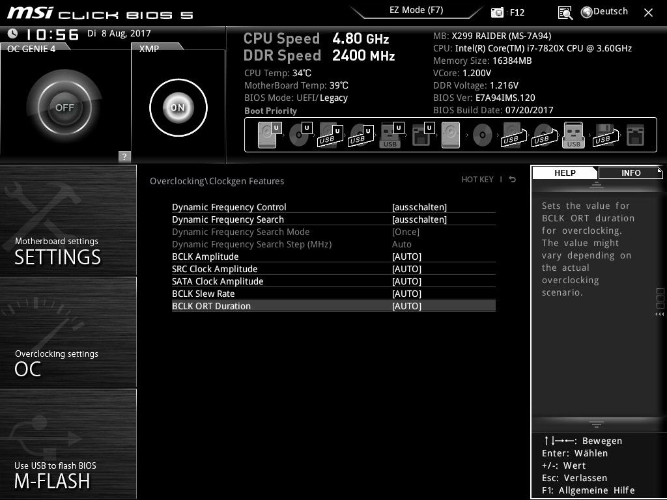Open the BCLK Slew Rate [AUTO] value

click(x=406, y=294)
